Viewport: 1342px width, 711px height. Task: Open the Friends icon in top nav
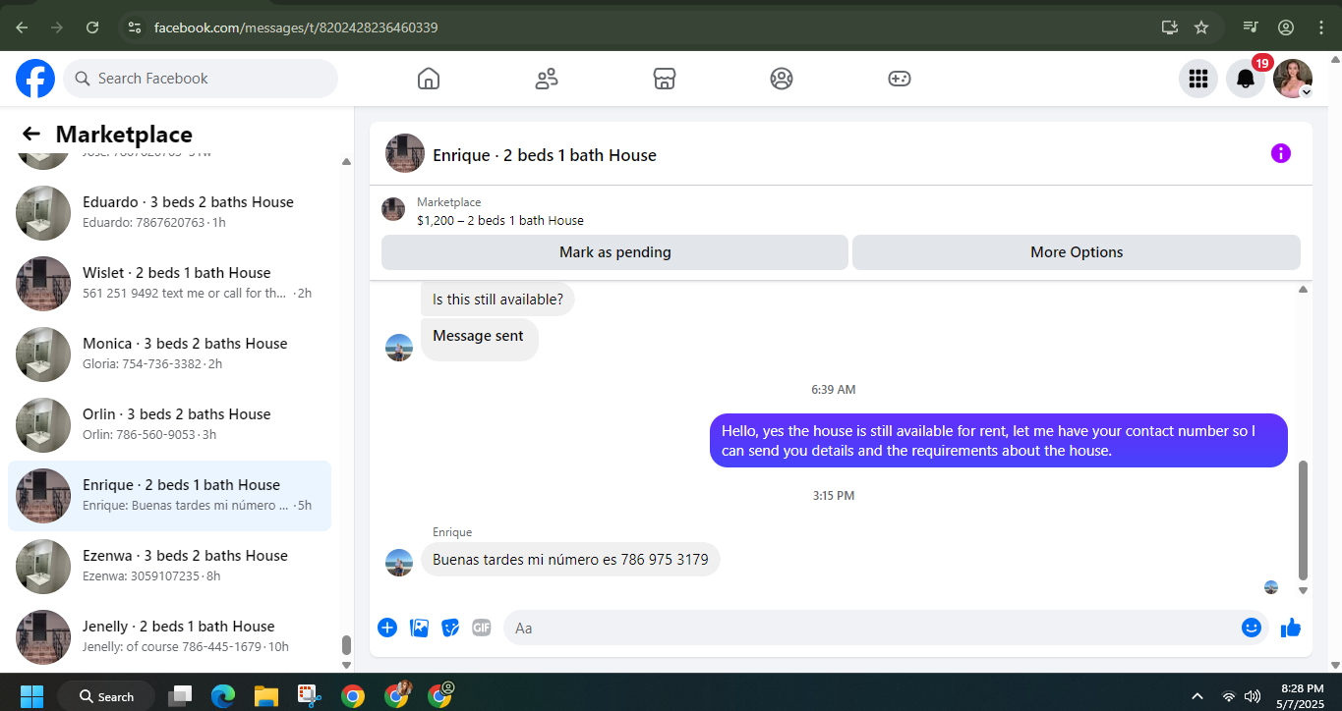pos(547,79)
